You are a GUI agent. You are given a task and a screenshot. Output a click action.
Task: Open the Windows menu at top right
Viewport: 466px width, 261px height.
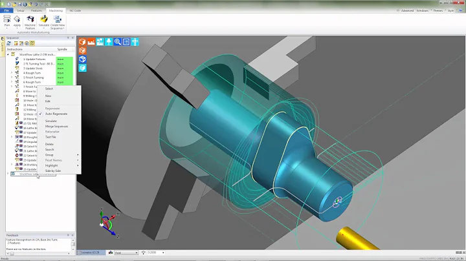[422, 11]
